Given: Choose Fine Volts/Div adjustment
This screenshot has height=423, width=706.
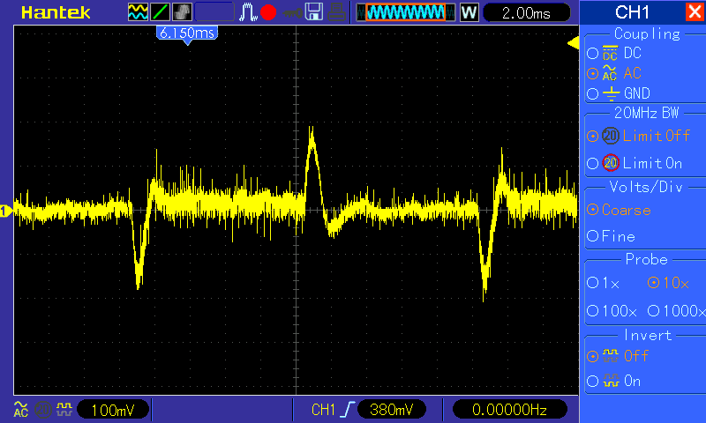Looking at the screenshot, I should click(612, 236).
